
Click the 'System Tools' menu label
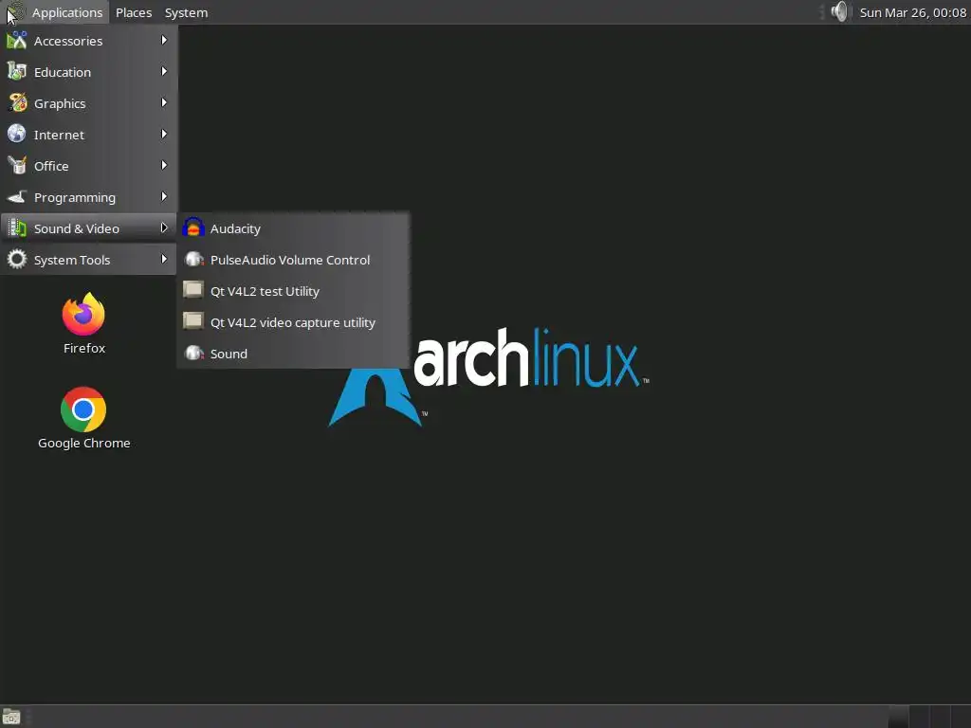[x=72, y=260]
